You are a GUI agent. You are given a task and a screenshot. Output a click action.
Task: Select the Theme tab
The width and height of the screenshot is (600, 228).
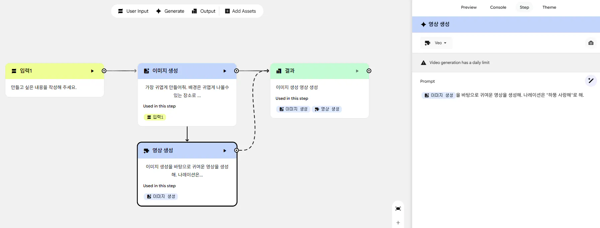pyautogui.click(x=549, y=7)
